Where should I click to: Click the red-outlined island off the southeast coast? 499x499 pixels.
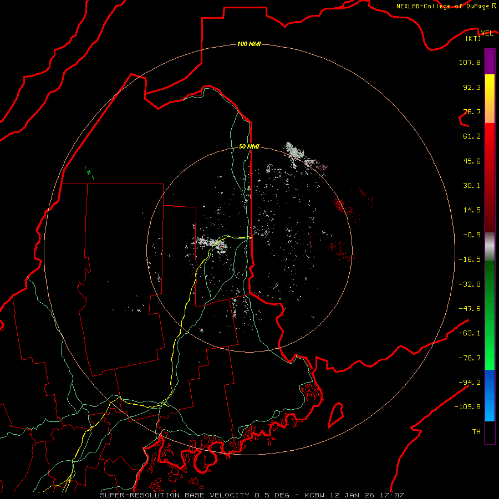click(336, 415)
